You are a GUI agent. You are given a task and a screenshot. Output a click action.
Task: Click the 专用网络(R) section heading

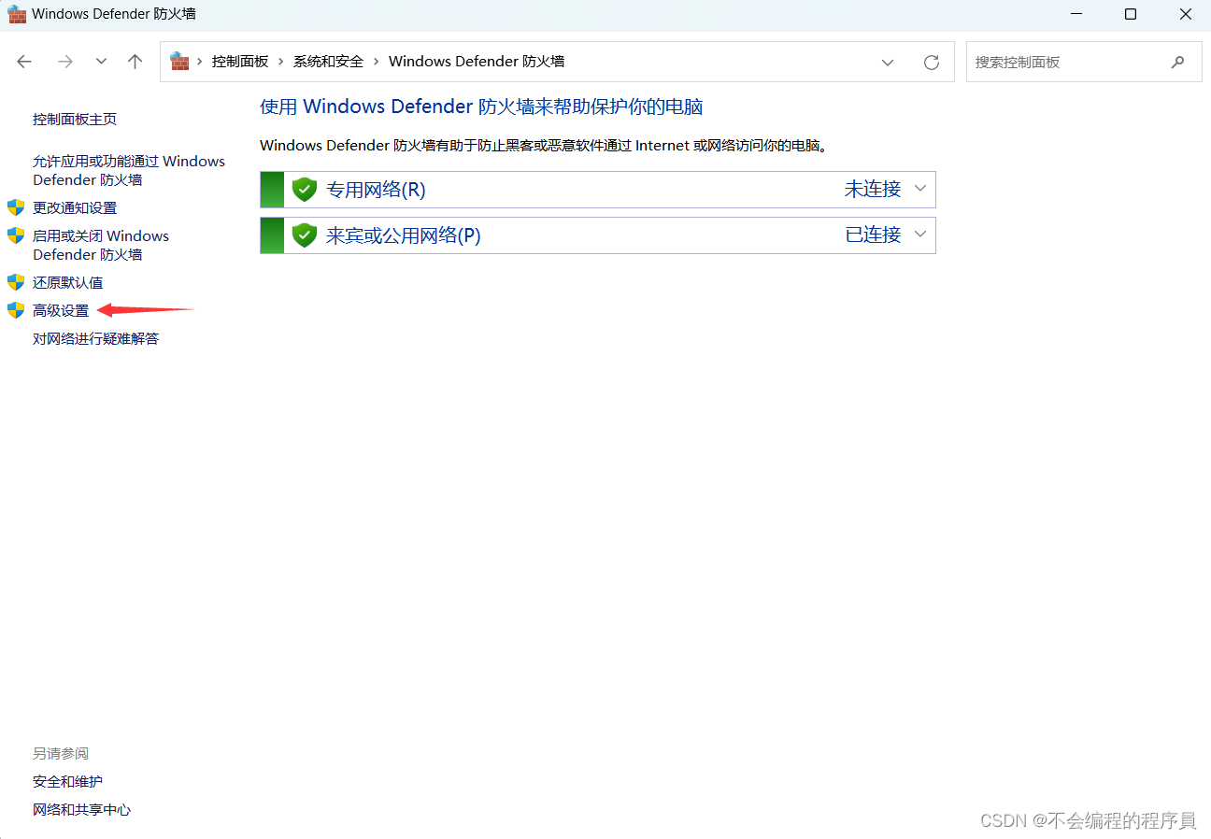click(x=376, y=190)
